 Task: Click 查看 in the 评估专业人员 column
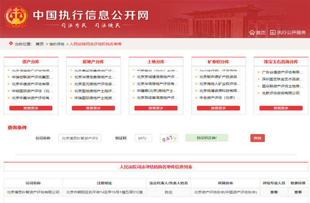click(x=274, y=192)
